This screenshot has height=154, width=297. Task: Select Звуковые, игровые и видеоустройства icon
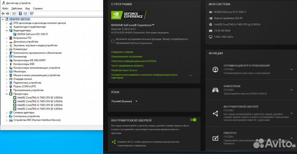[11, 45]
